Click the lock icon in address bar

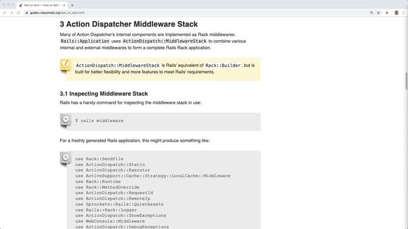coord(27,13)
